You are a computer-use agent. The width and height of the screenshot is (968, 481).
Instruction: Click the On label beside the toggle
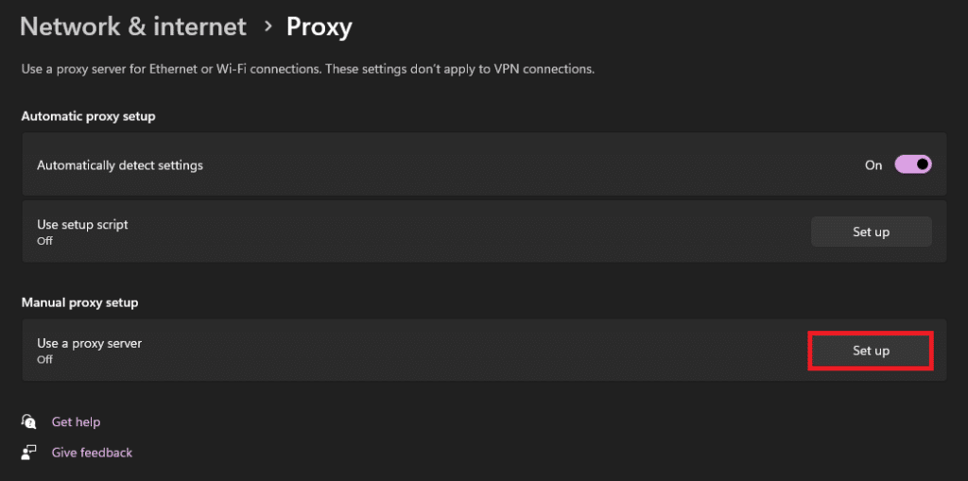[873, 165]
